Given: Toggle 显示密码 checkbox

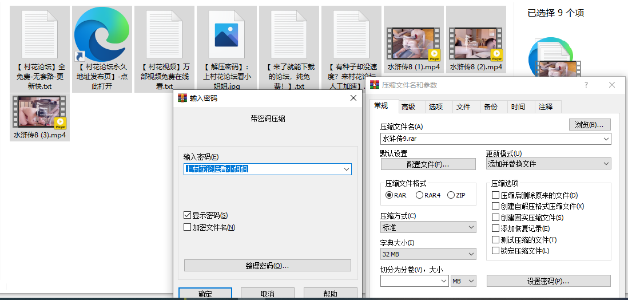Looking at the screenshot, I should coord(187,215).
